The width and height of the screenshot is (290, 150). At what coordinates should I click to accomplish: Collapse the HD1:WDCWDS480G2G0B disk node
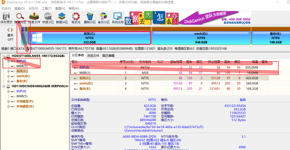tap(4, 86)
